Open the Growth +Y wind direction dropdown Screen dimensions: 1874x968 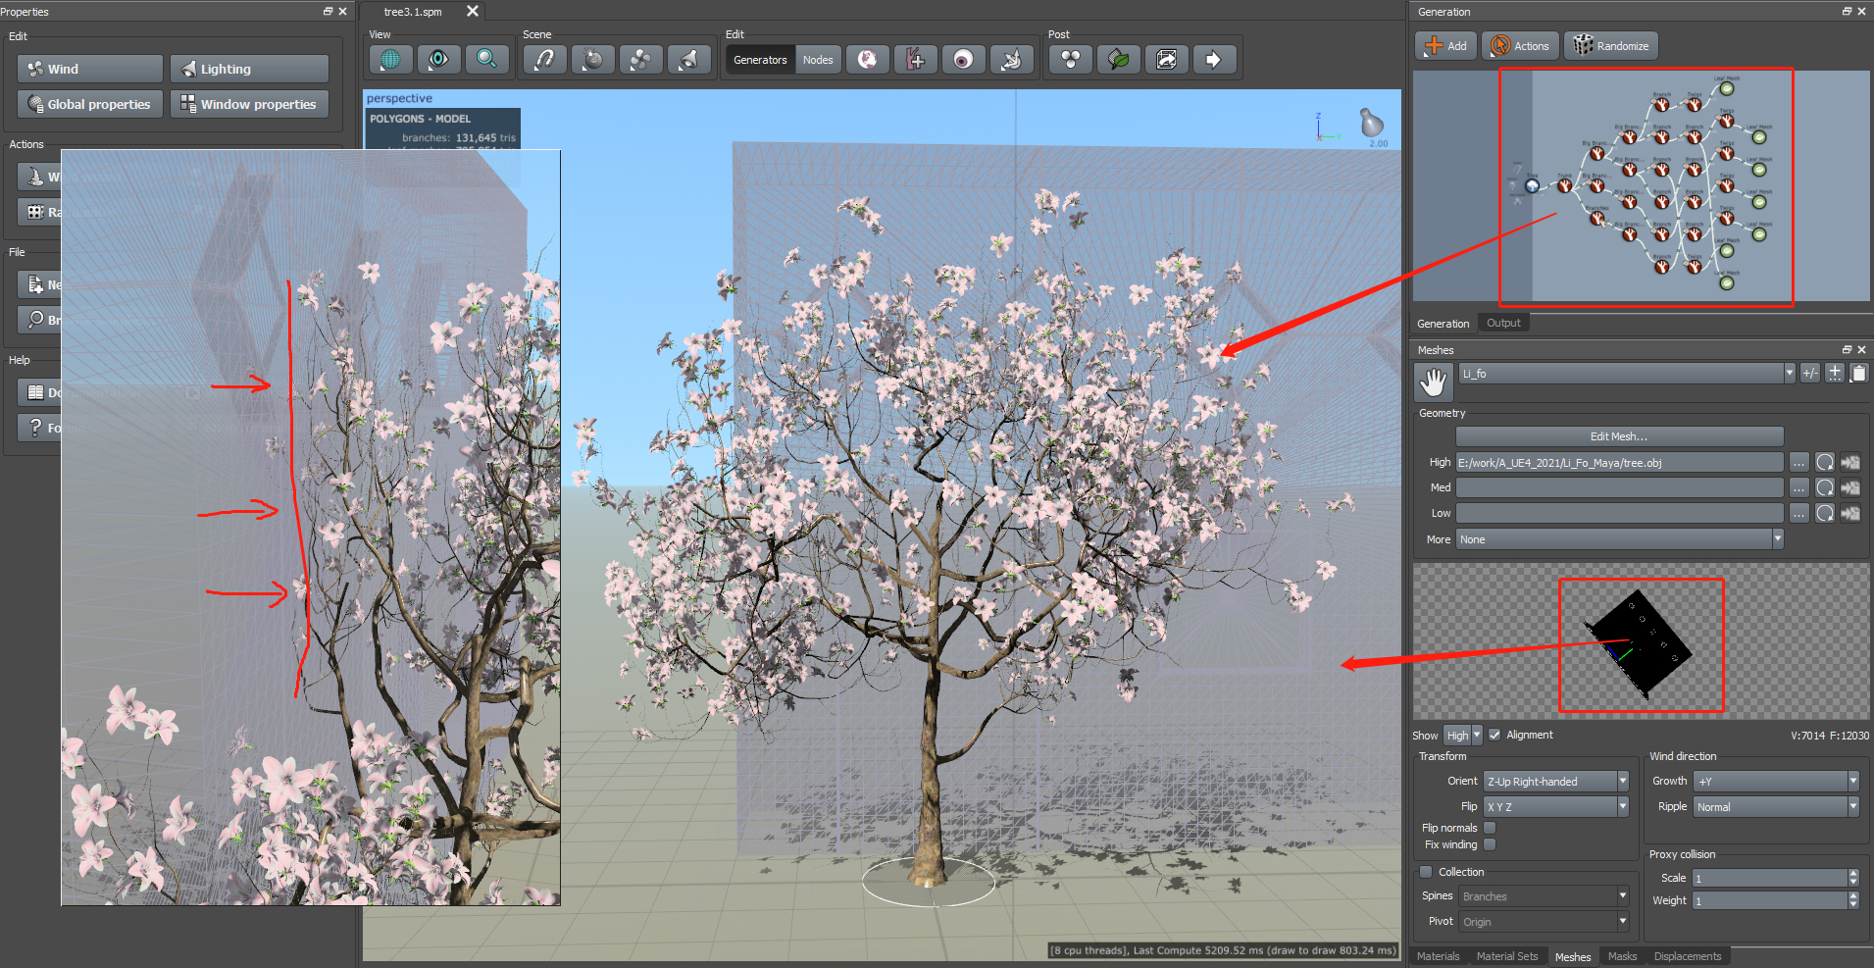1776,781
